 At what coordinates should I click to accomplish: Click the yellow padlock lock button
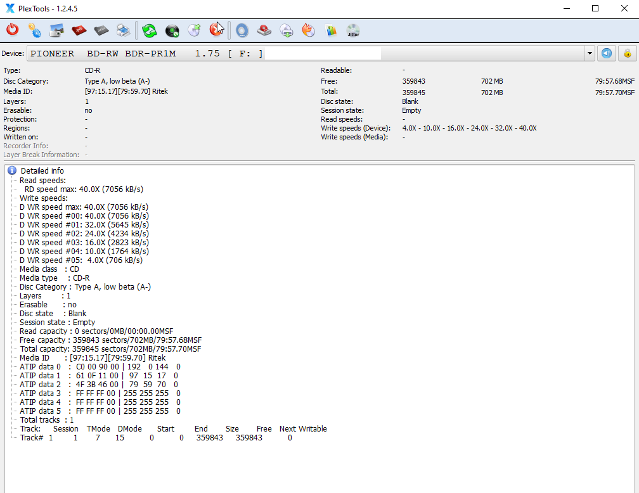pos(628,53)
